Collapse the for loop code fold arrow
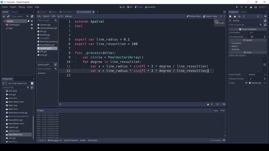 coord(72,62)
